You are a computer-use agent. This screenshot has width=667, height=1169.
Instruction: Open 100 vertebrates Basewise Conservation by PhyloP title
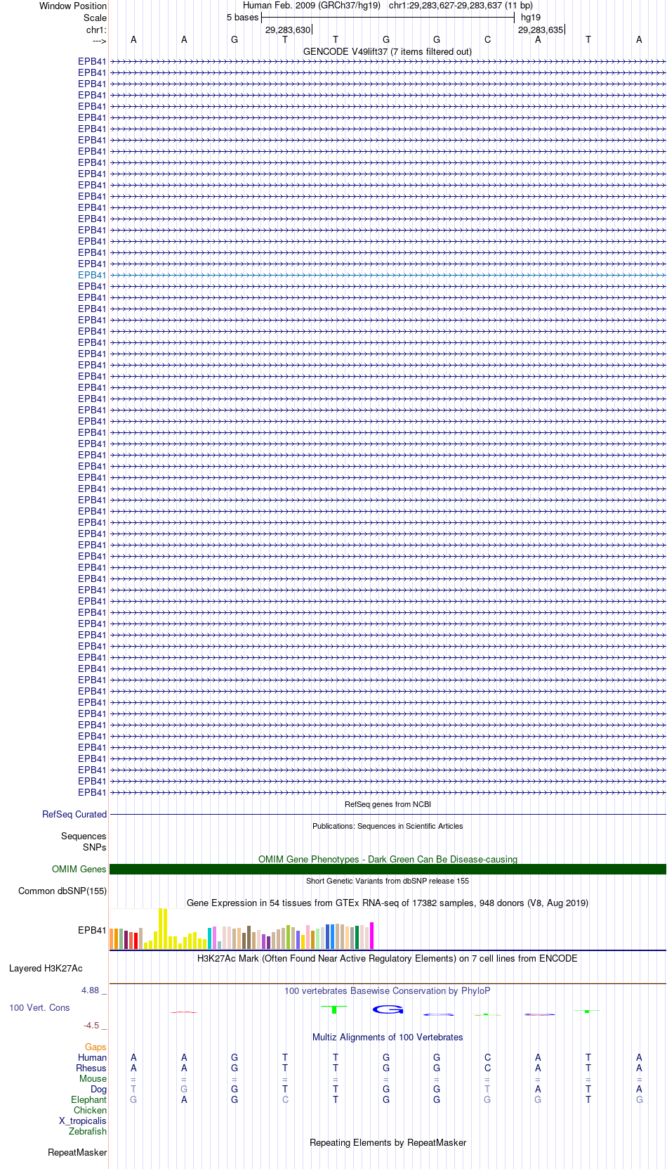[x=388, y=991]
